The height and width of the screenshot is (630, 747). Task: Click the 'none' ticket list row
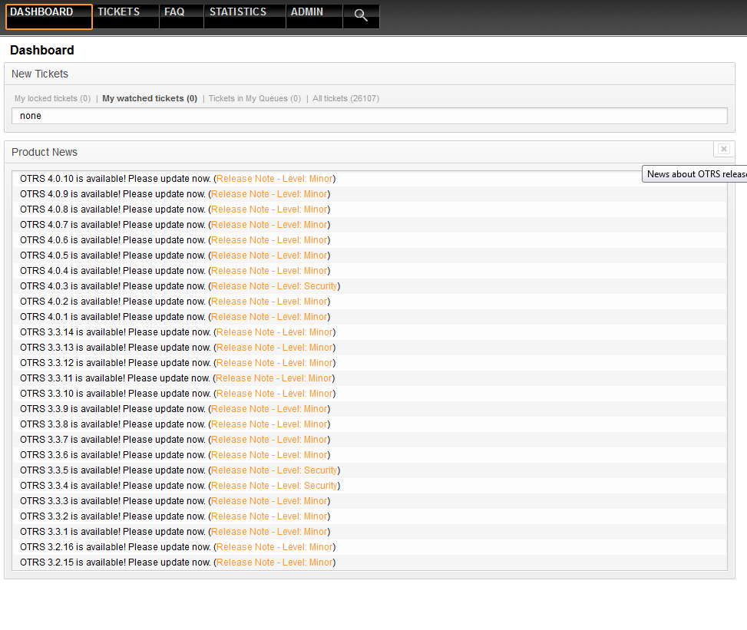pos(370,116)
